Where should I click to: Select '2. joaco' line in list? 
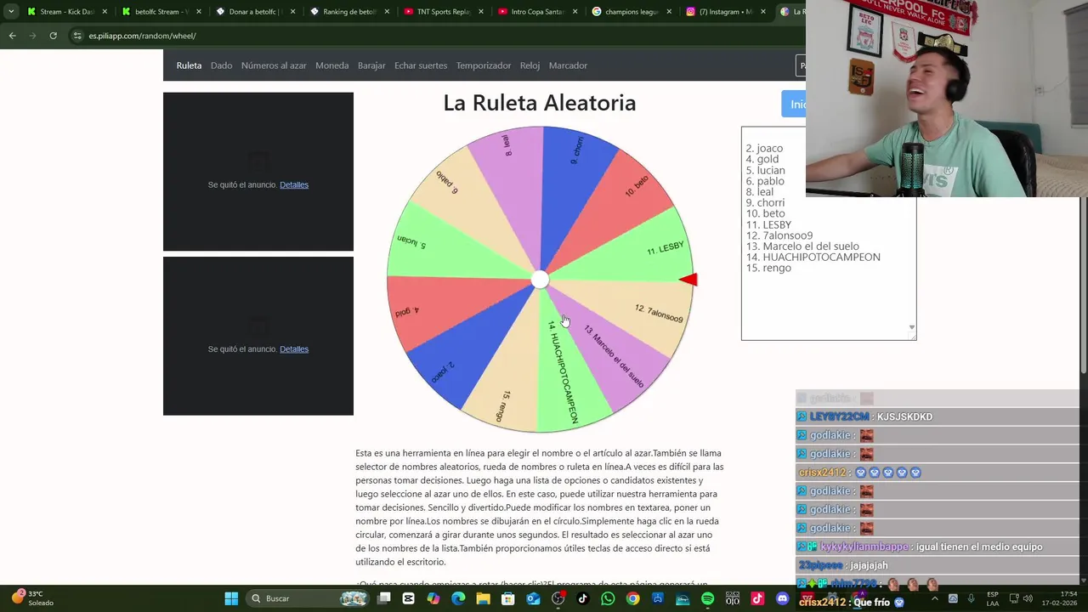pos(764,148)
